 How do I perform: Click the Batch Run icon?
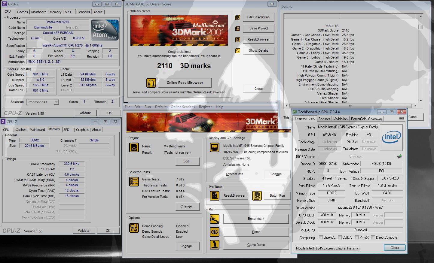[x=257, y=196]
